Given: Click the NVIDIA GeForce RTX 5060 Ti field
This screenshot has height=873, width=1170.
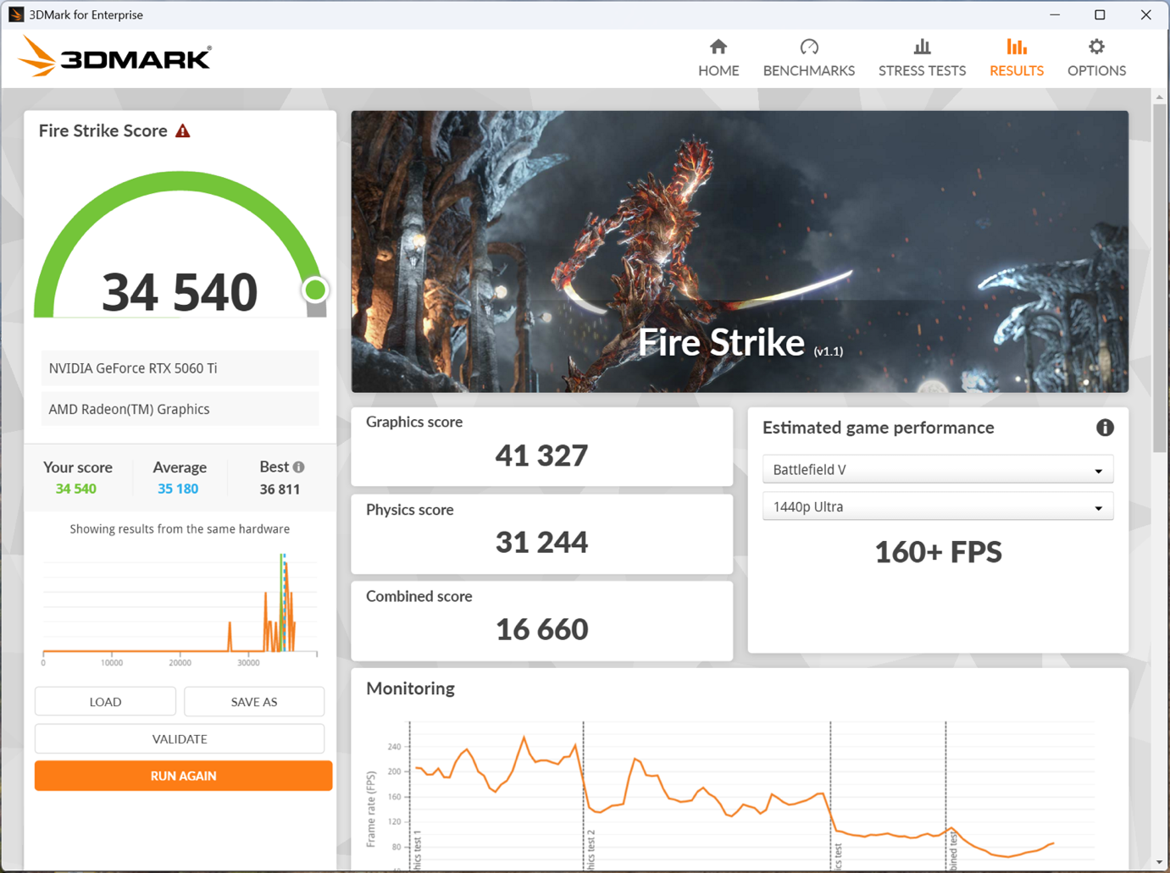Looking at the screenshot, I should (x=180, y=368).
